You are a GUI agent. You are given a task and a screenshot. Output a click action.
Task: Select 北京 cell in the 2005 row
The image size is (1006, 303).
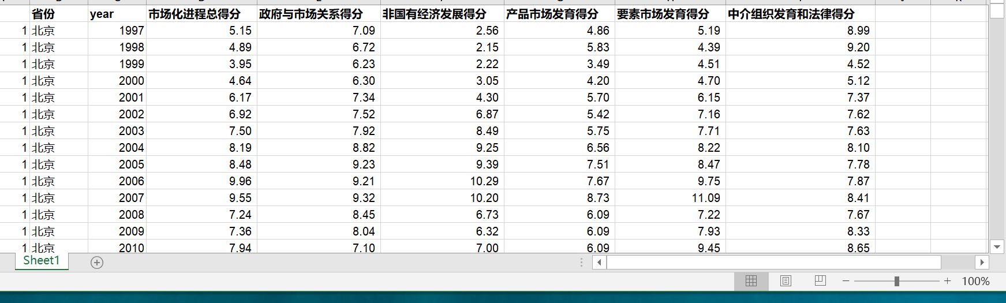coord(59,164)
